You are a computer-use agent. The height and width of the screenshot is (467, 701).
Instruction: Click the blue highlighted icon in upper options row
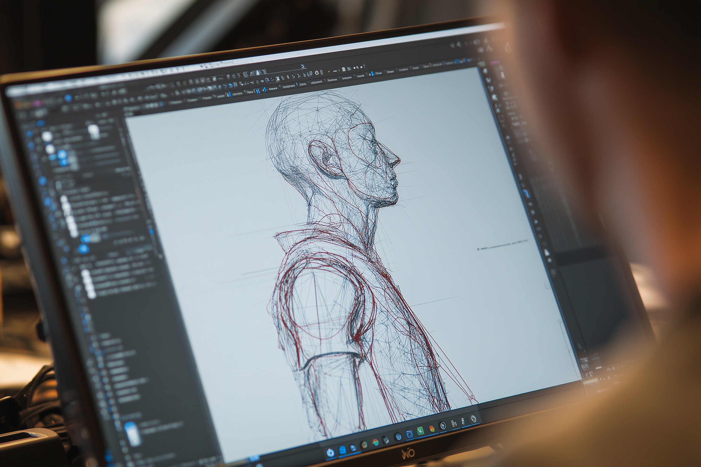[x=373, y=74]
